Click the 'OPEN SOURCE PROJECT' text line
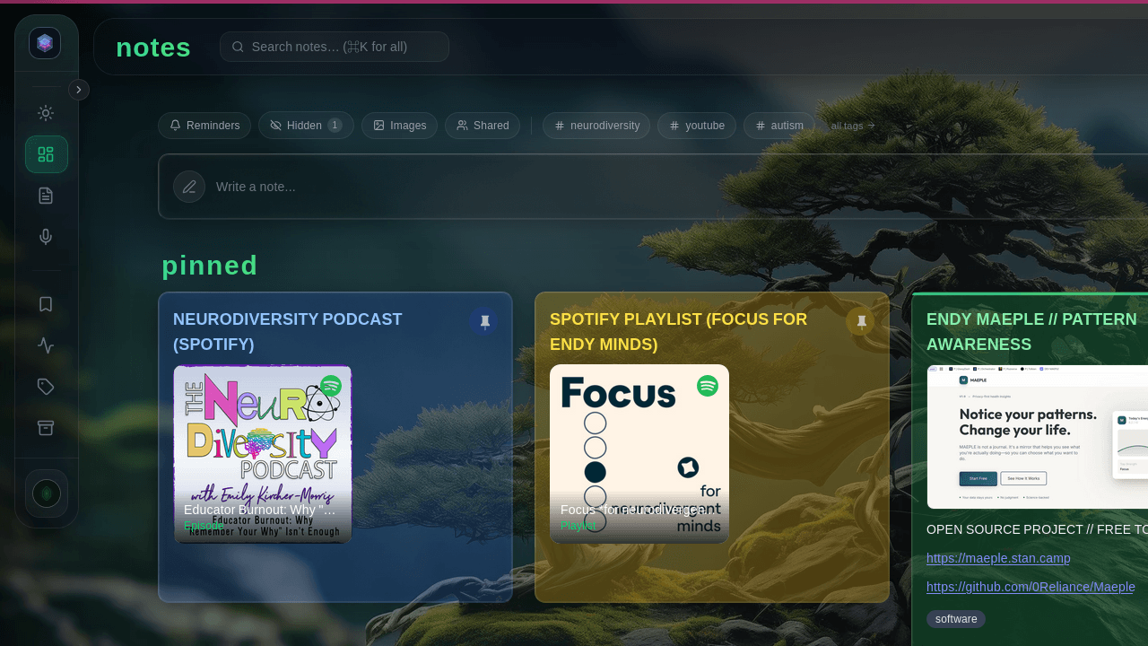 (1037, 529)
